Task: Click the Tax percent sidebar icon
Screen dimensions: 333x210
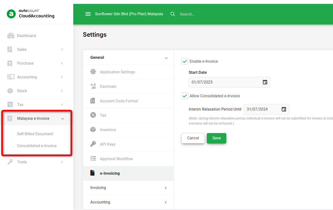Action: [x=10, y=104]
